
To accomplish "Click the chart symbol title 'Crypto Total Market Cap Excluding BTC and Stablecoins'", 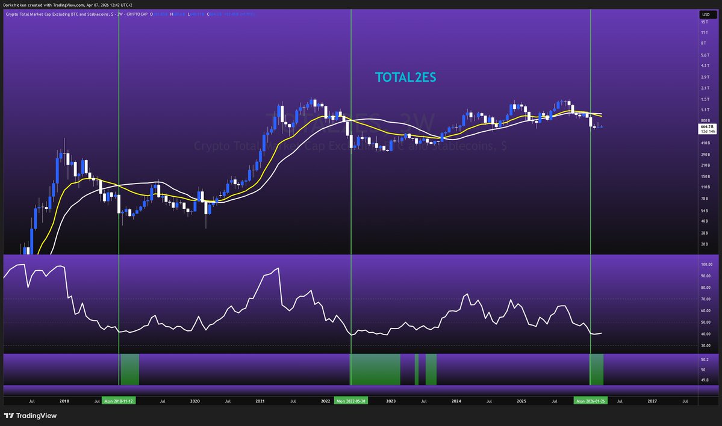I will click(x=58, y=14).
